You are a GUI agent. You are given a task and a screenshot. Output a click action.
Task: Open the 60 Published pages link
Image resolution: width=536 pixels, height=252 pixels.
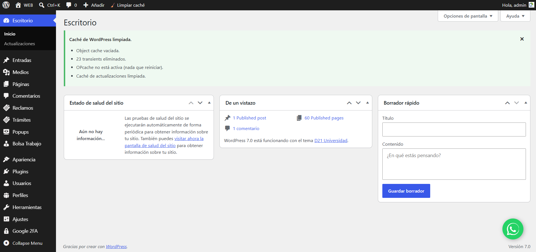tap(324, 118)
